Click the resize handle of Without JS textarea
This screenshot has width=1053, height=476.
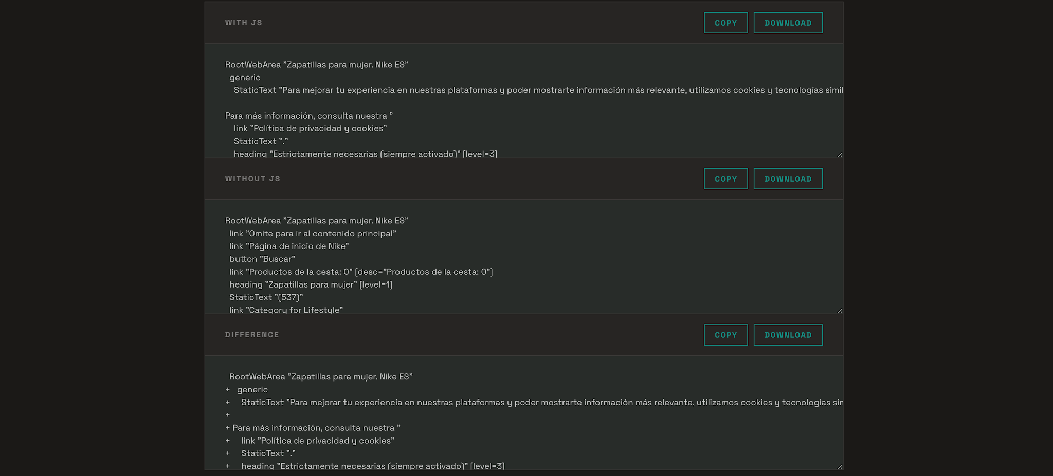tap(840, 311)
